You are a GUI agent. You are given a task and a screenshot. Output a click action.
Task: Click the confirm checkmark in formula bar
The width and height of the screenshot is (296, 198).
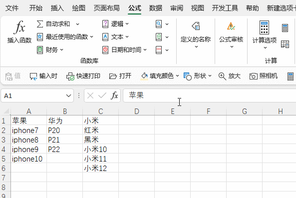(102, 95)
